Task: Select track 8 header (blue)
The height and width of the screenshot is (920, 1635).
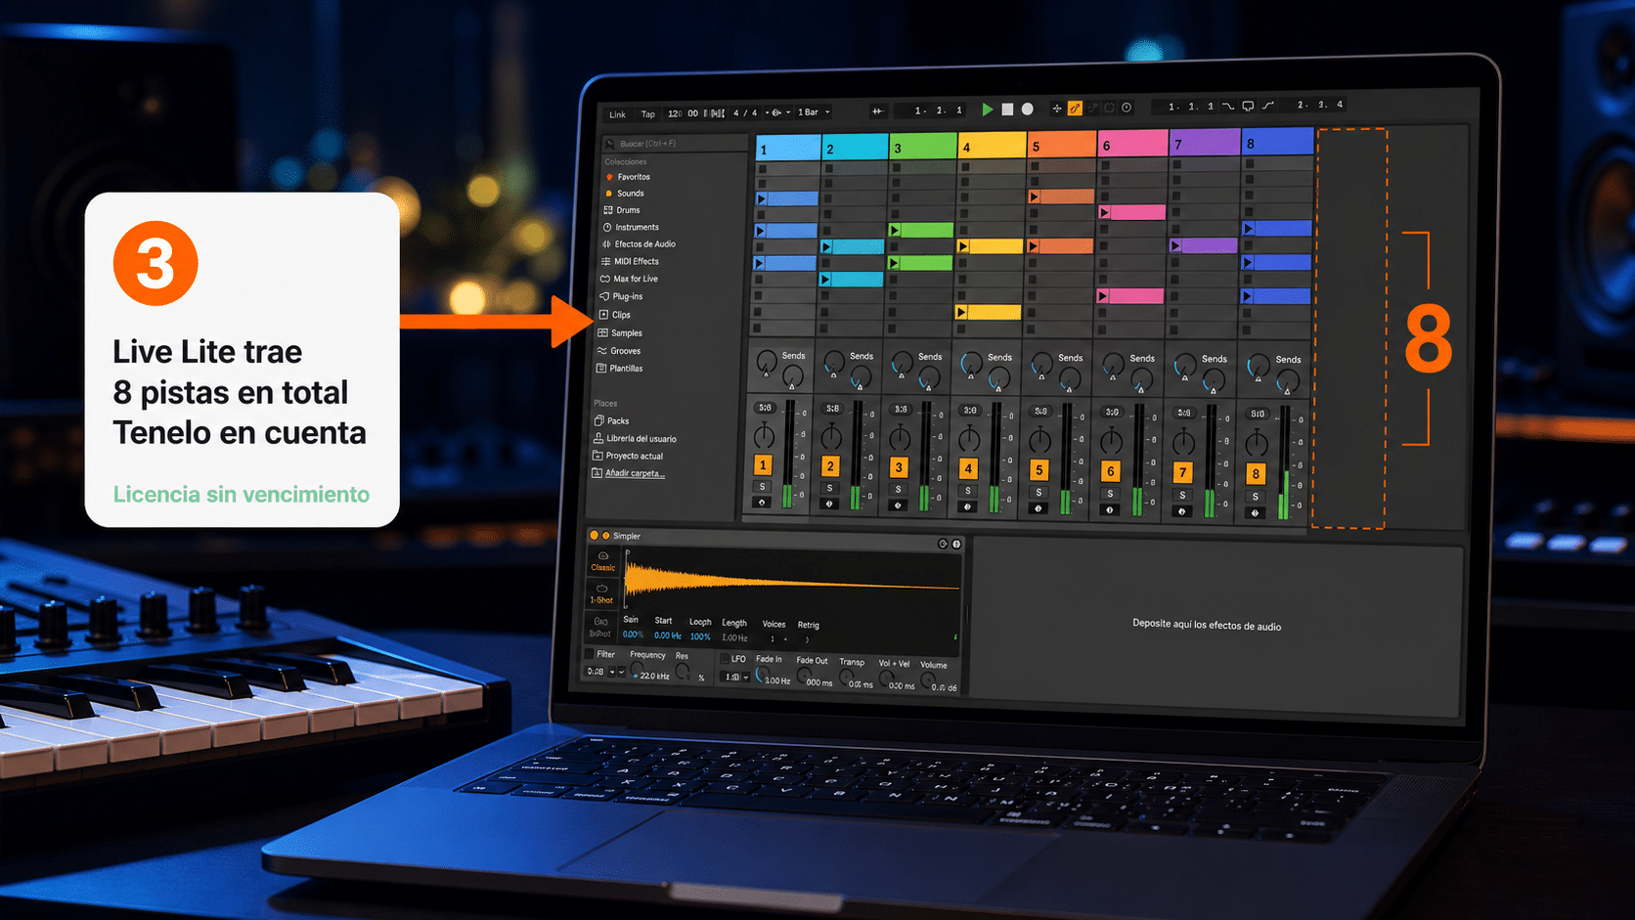Action: pos(1278,142)
